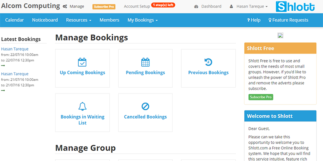Click the Manage Bookings heading
The width and height of the screenshot is (323, 161).
91,38
